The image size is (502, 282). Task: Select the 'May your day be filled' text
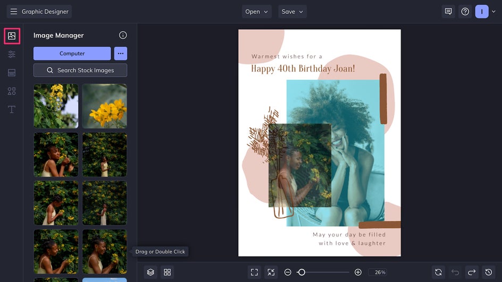tap(349, 235)
